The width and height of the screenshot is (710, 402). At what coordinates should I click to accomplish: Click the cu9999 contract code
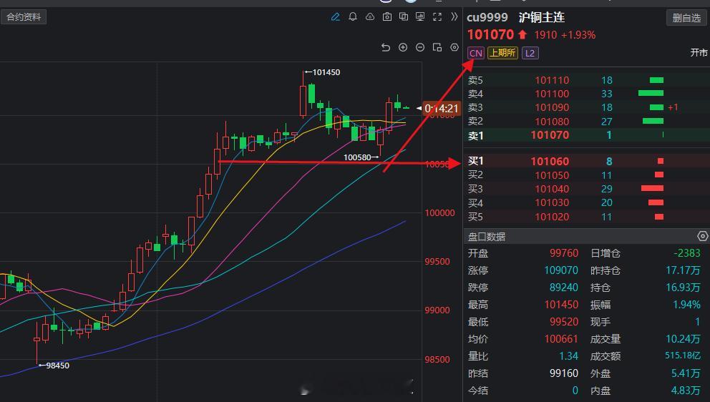pos(487,18)
